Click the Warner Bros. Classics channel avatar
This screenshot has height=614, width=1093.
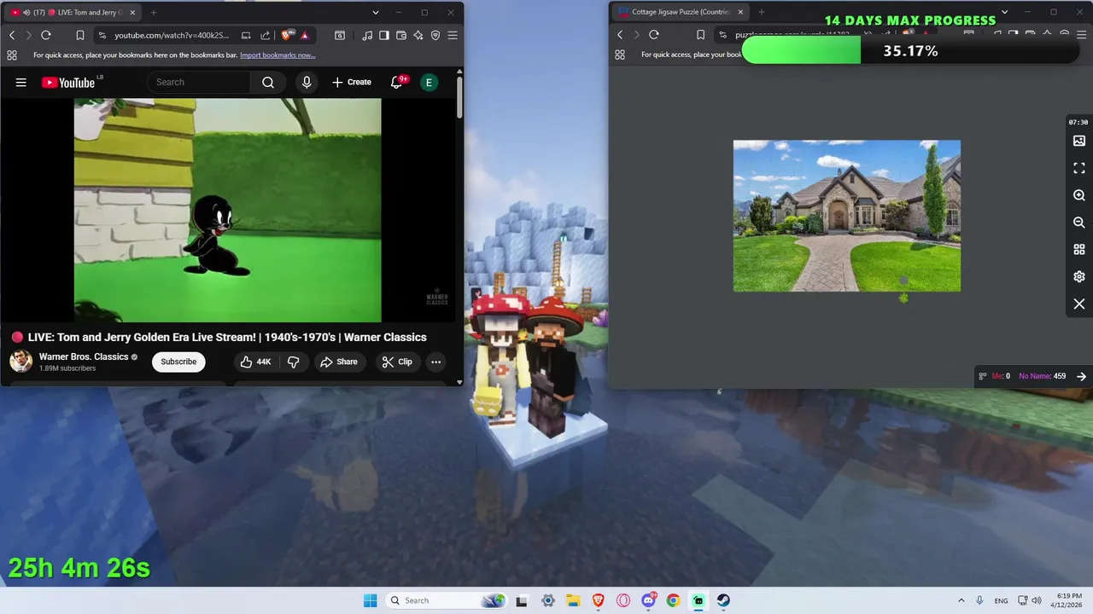coord(21,361)
